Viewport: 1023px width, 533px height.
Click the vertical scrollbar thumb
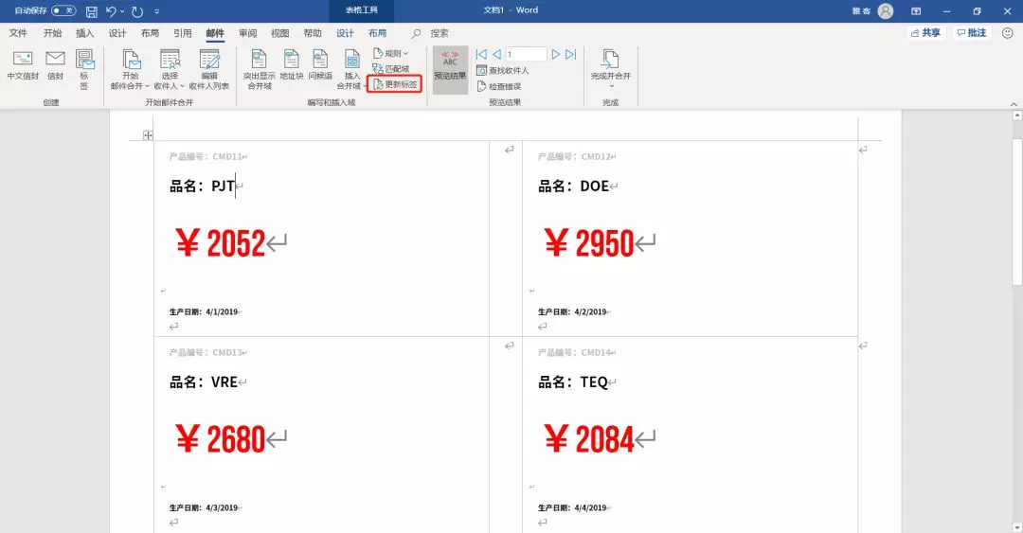pyautogui.click(x=1017, y=211)
